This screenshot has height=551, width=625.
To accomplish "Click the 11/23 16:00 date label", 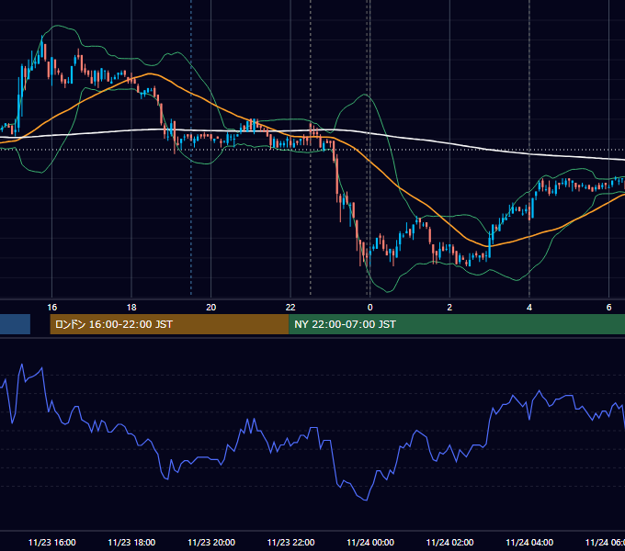I will (x=51, y=542).
